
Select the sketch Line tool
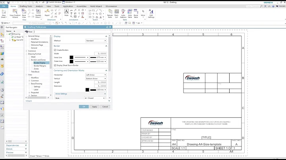click(97, 11)
